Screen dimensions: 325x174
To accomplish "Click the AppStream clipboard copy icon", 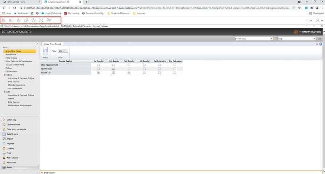I will [26, 20].
